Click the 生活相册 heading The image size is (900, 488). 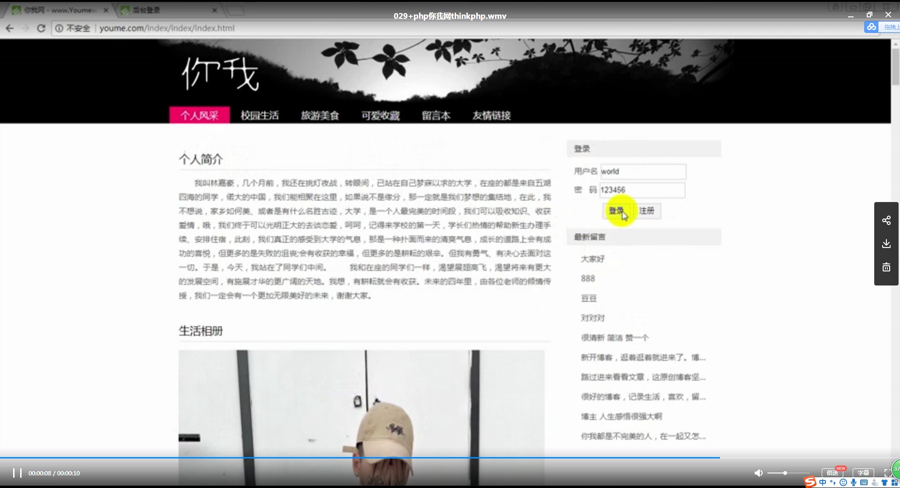coord(201,331)
